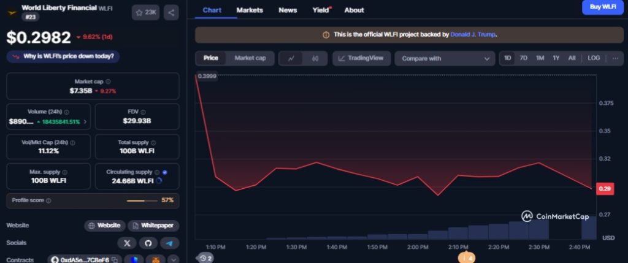Click the $0.2982 price value

[39, 37]
